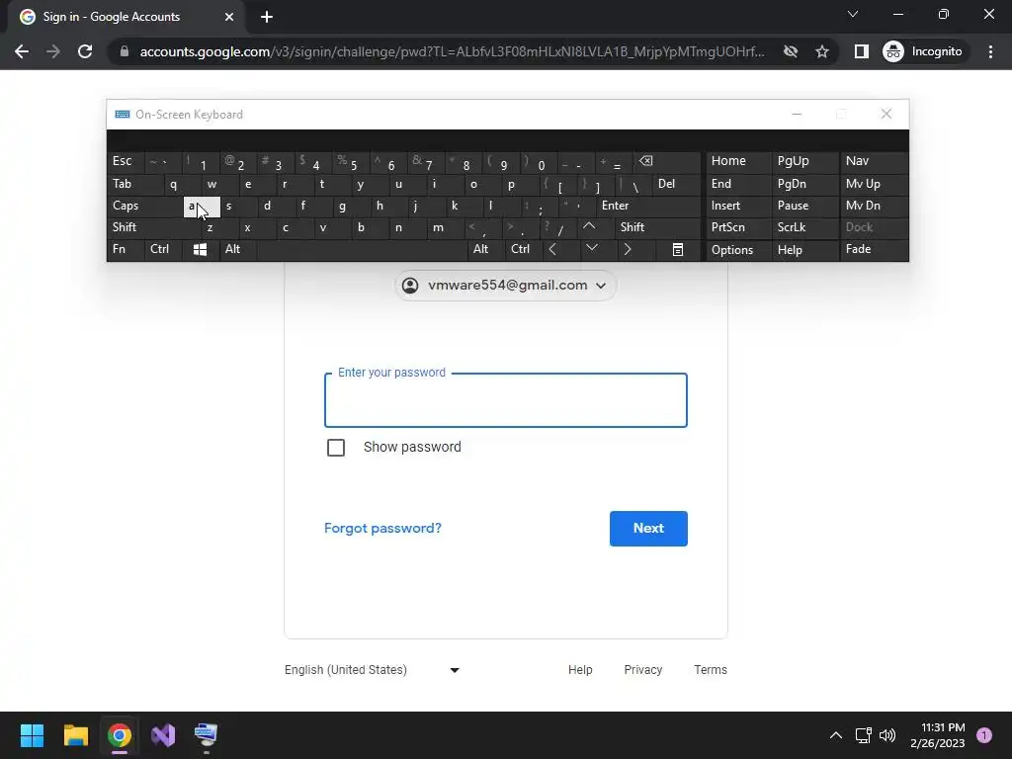Click the Tab key on On-Screen Keyboard
This screenshot has height=759, width=1012.
tap(135, 184)
